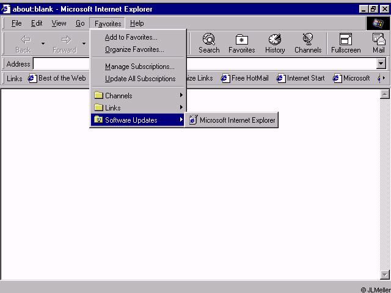
Task: Expand the Links folder submenu
Action: (138, 107)
